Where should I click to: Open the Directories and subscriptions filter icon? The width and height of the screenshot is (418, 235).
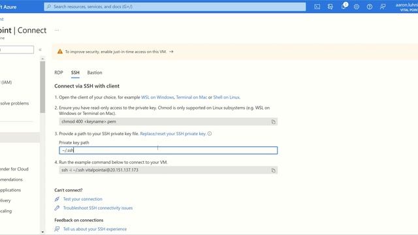(330, 7)
